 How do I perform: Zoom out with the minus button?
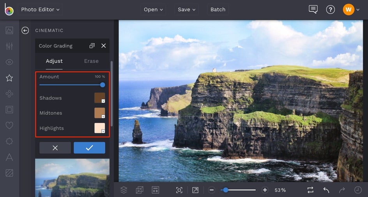[212, 190]
